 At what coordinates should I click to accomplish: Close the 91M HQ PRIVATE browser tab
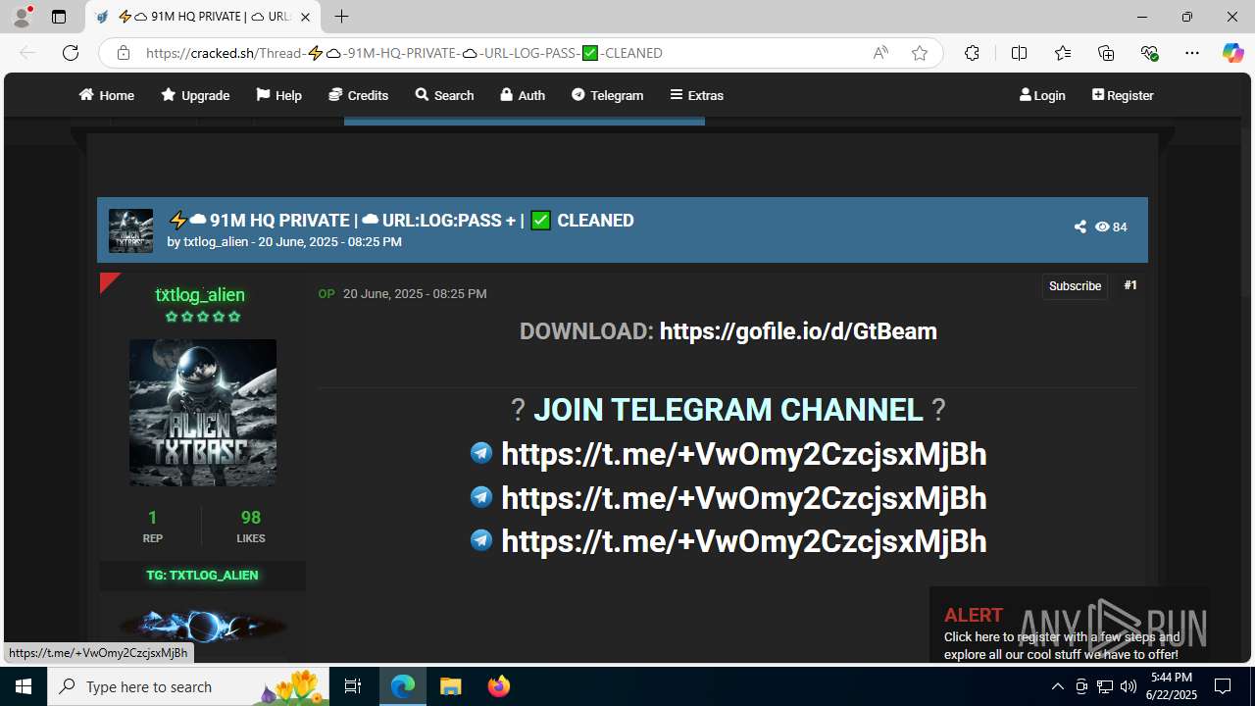[305, 17]
